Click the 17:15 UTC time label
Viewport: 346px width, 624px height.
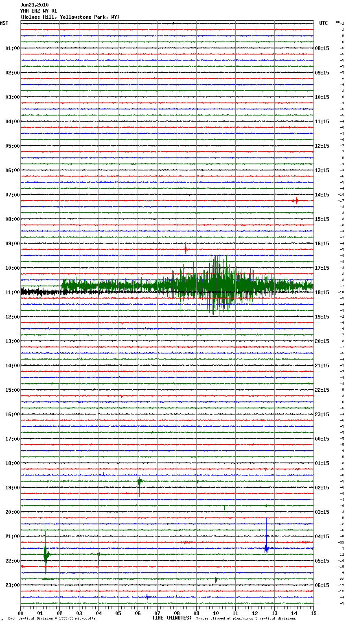322,268
